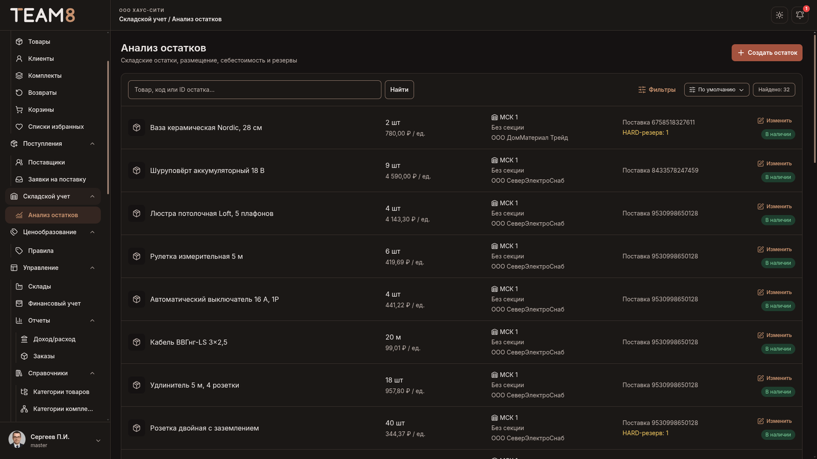Click the warehouse icon next to МСК 1 in Ваза row
817x459 pixels.
pos(494,117)
